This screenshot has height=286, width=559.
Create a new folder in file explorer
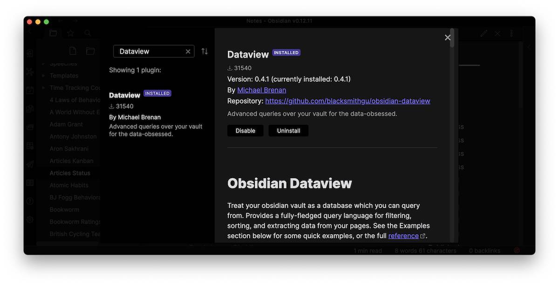click(x=90, y=51)
